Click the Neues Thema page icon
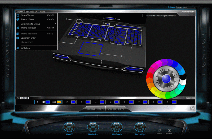212x139 pixels. (18, 15)
